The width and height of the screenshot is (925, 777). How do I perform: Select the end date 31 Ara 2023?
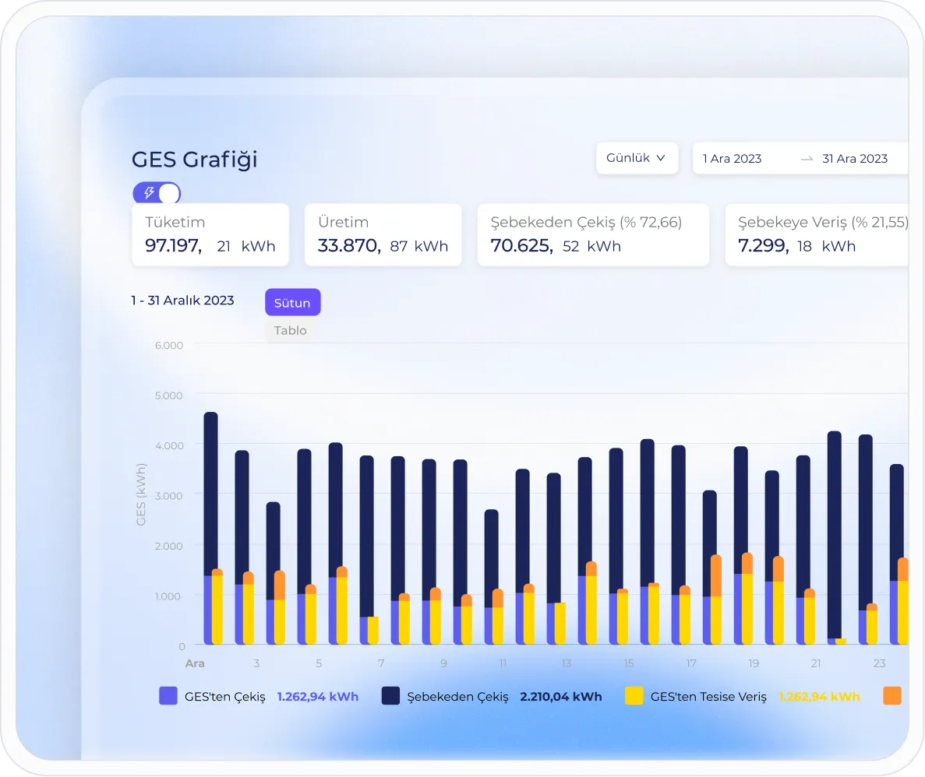(855, 159)
